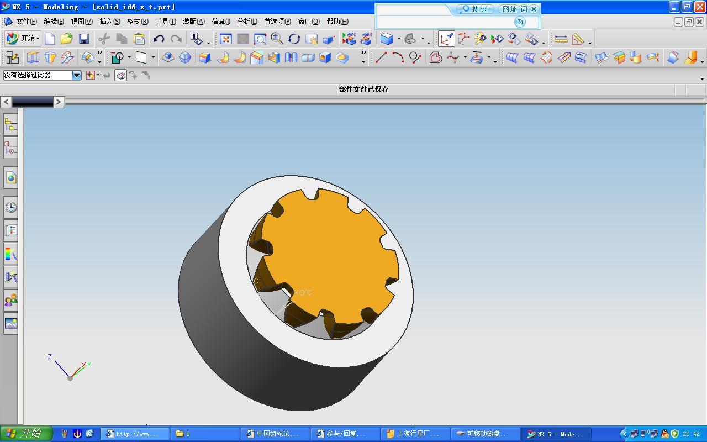Open the Assembly Navigator sidebar tab
Screen dimensions: 707x442
[10, 125]
